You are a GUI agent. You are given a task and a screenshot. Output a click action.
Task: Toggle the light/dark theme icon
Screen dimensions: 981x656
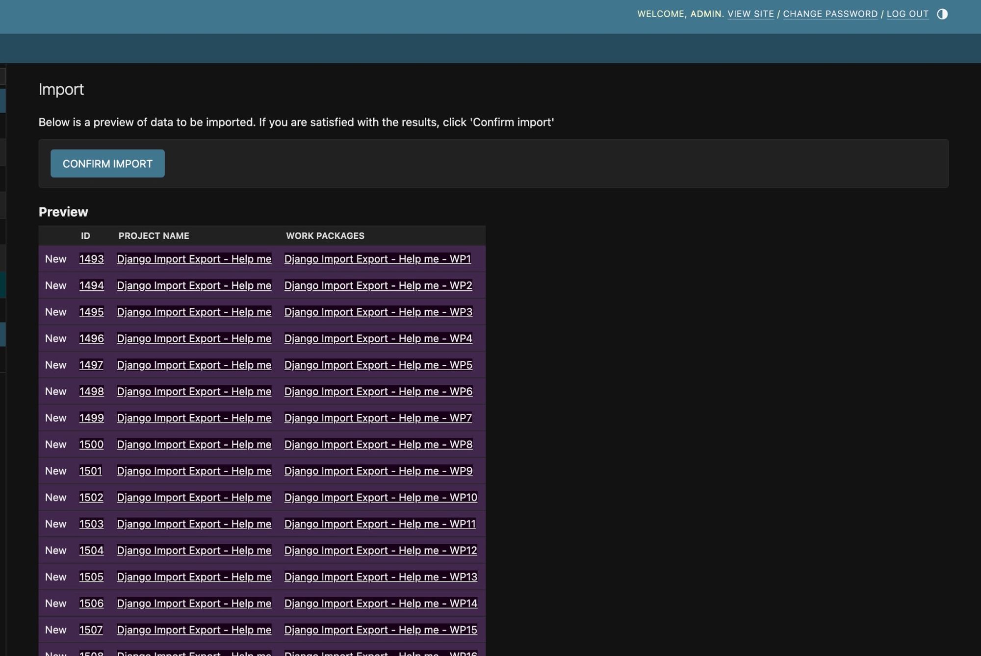(942, 14)
